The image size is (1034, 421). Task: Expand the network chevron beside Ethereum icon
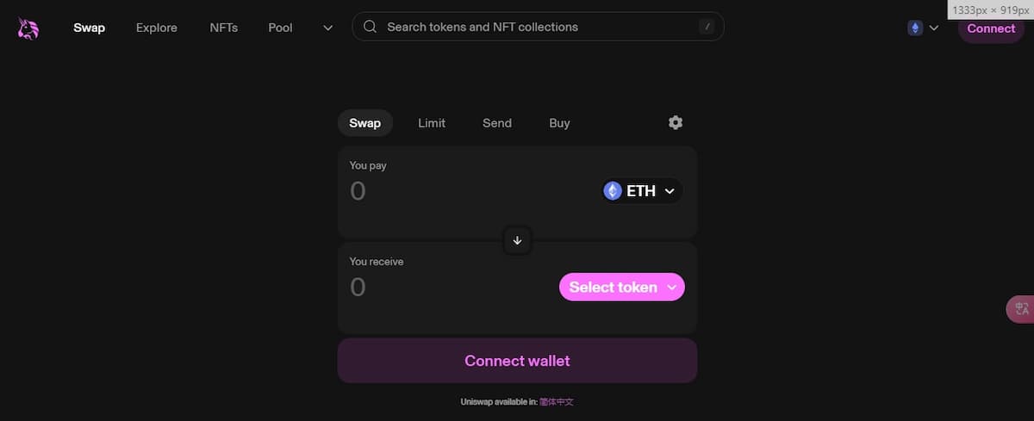point(934,28)
